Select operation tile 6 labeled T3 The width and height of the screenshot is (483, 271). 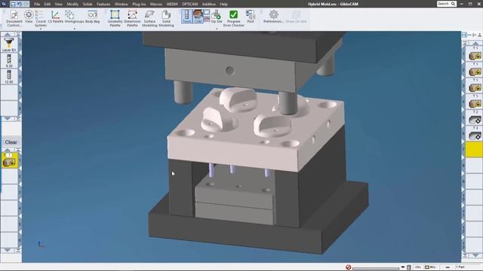click(x=475, y=134)
